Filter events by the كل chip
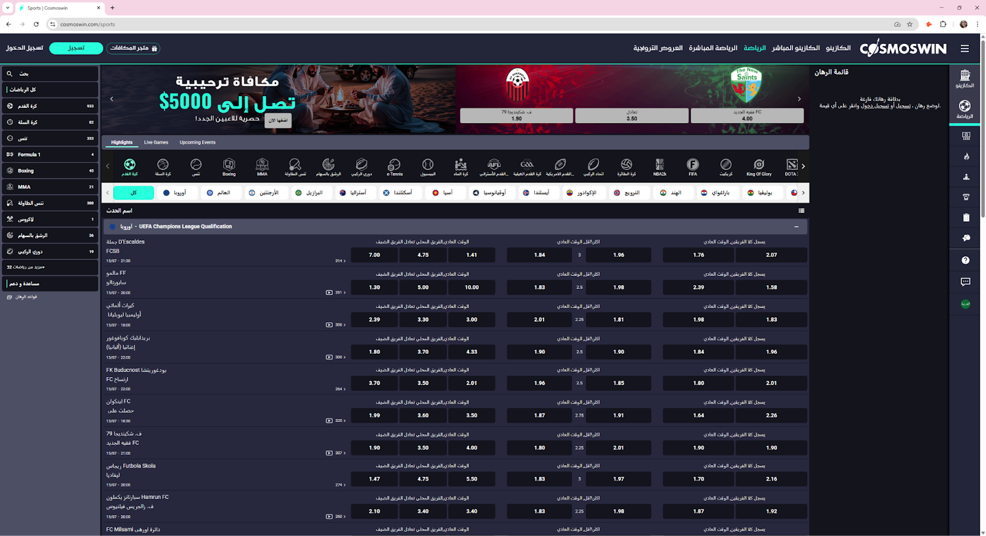This screenshot has width=986, height=536. (134, 193)
